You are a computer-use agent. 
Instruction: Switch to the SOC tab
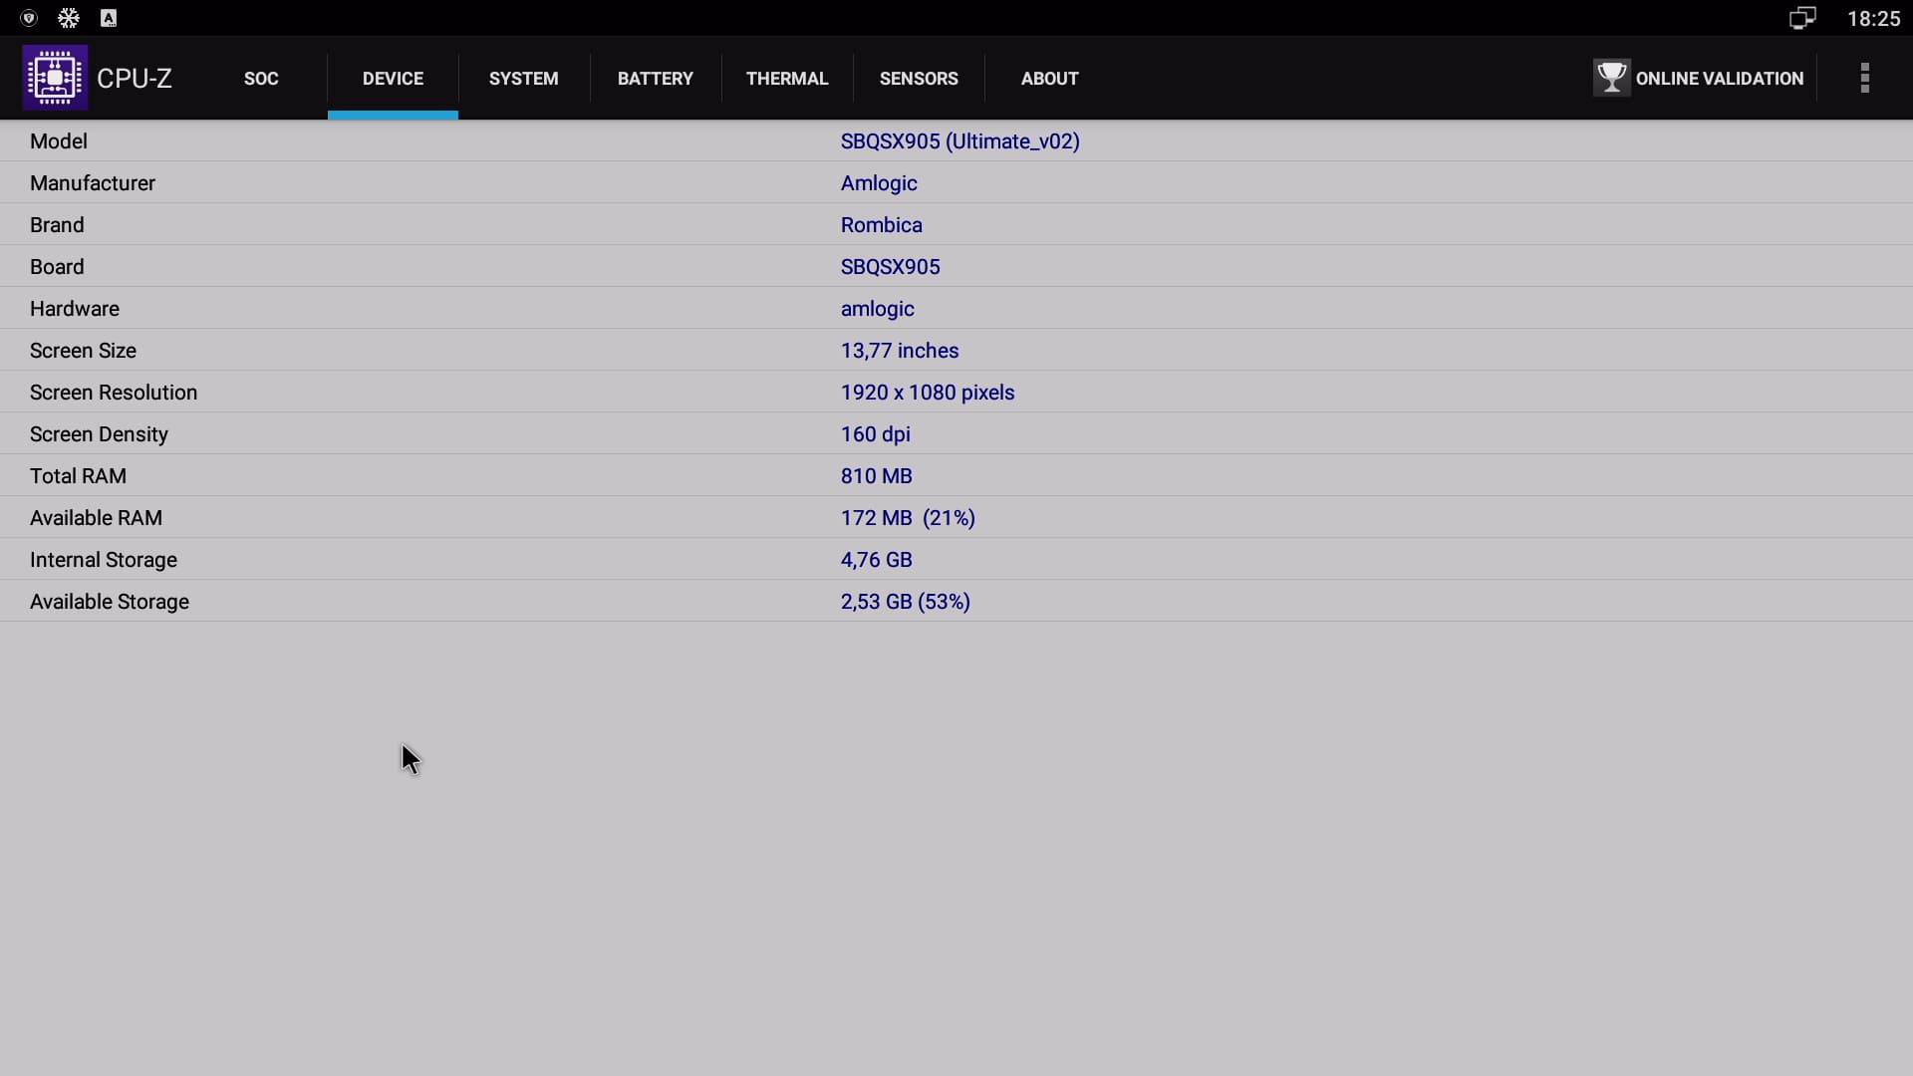click(261, 79)
